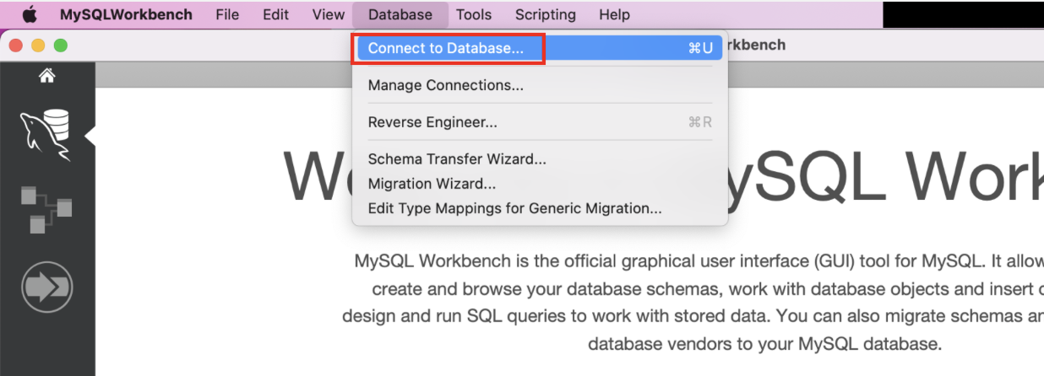Launch the Schema Transfer Wizard...
This screenshot has height=376, width=1044.
click(540, 158)
